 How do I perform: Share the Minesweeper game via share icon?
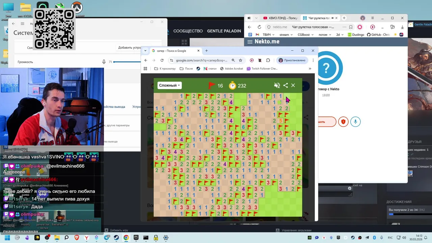click(286, 85)
